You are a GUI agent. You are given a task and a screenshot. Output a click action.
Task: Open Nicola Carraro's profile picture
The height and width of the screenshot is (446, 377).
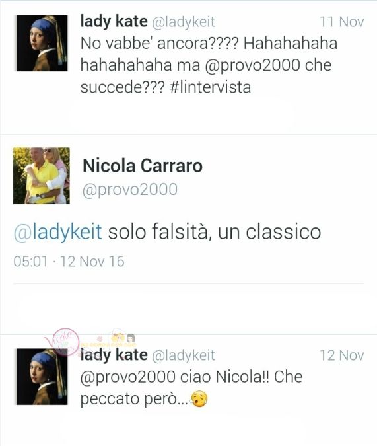tap(42, 176)
